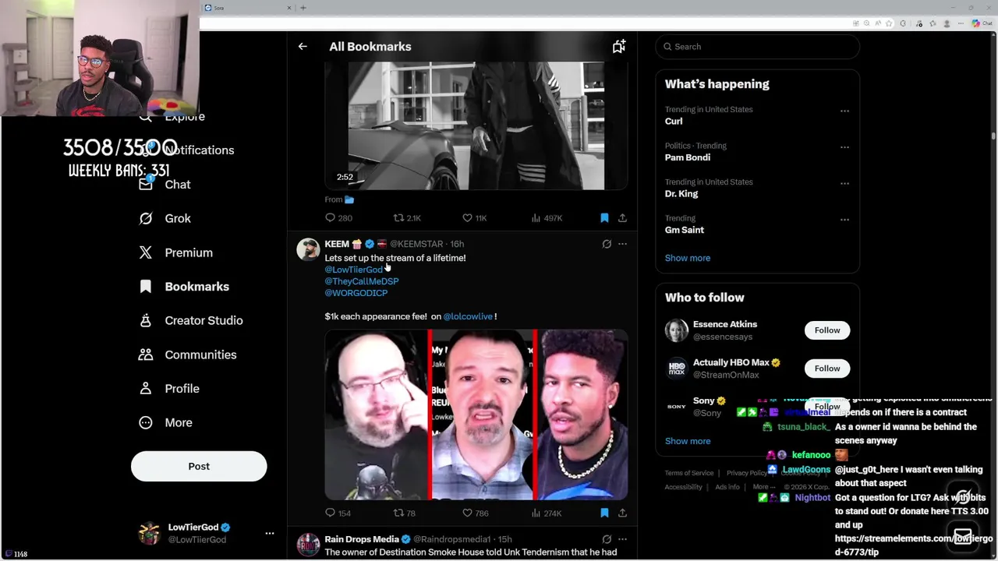Remove bookmark on the 497K views post
This screenshot has height=561, width=998.
pyautogui.click(x=604, y=218)
